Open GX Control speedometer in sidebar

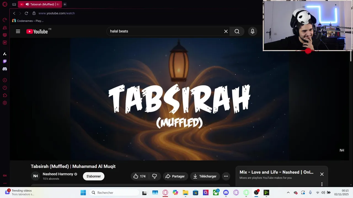pyautogui.click(x=5, y=20)
